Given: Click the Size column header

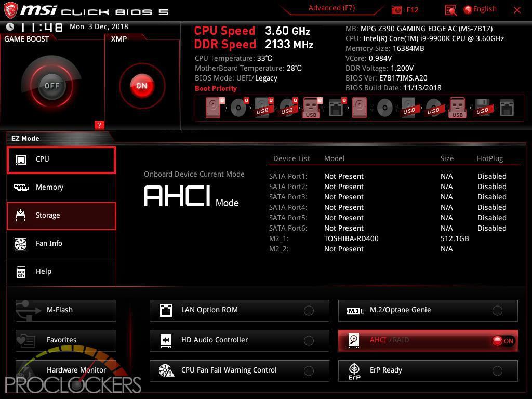Looking at the screenshot, I should pos(447,158).
